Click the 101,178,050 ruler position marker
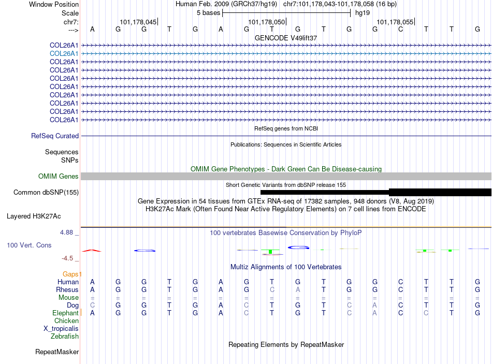 coord(266,22)
